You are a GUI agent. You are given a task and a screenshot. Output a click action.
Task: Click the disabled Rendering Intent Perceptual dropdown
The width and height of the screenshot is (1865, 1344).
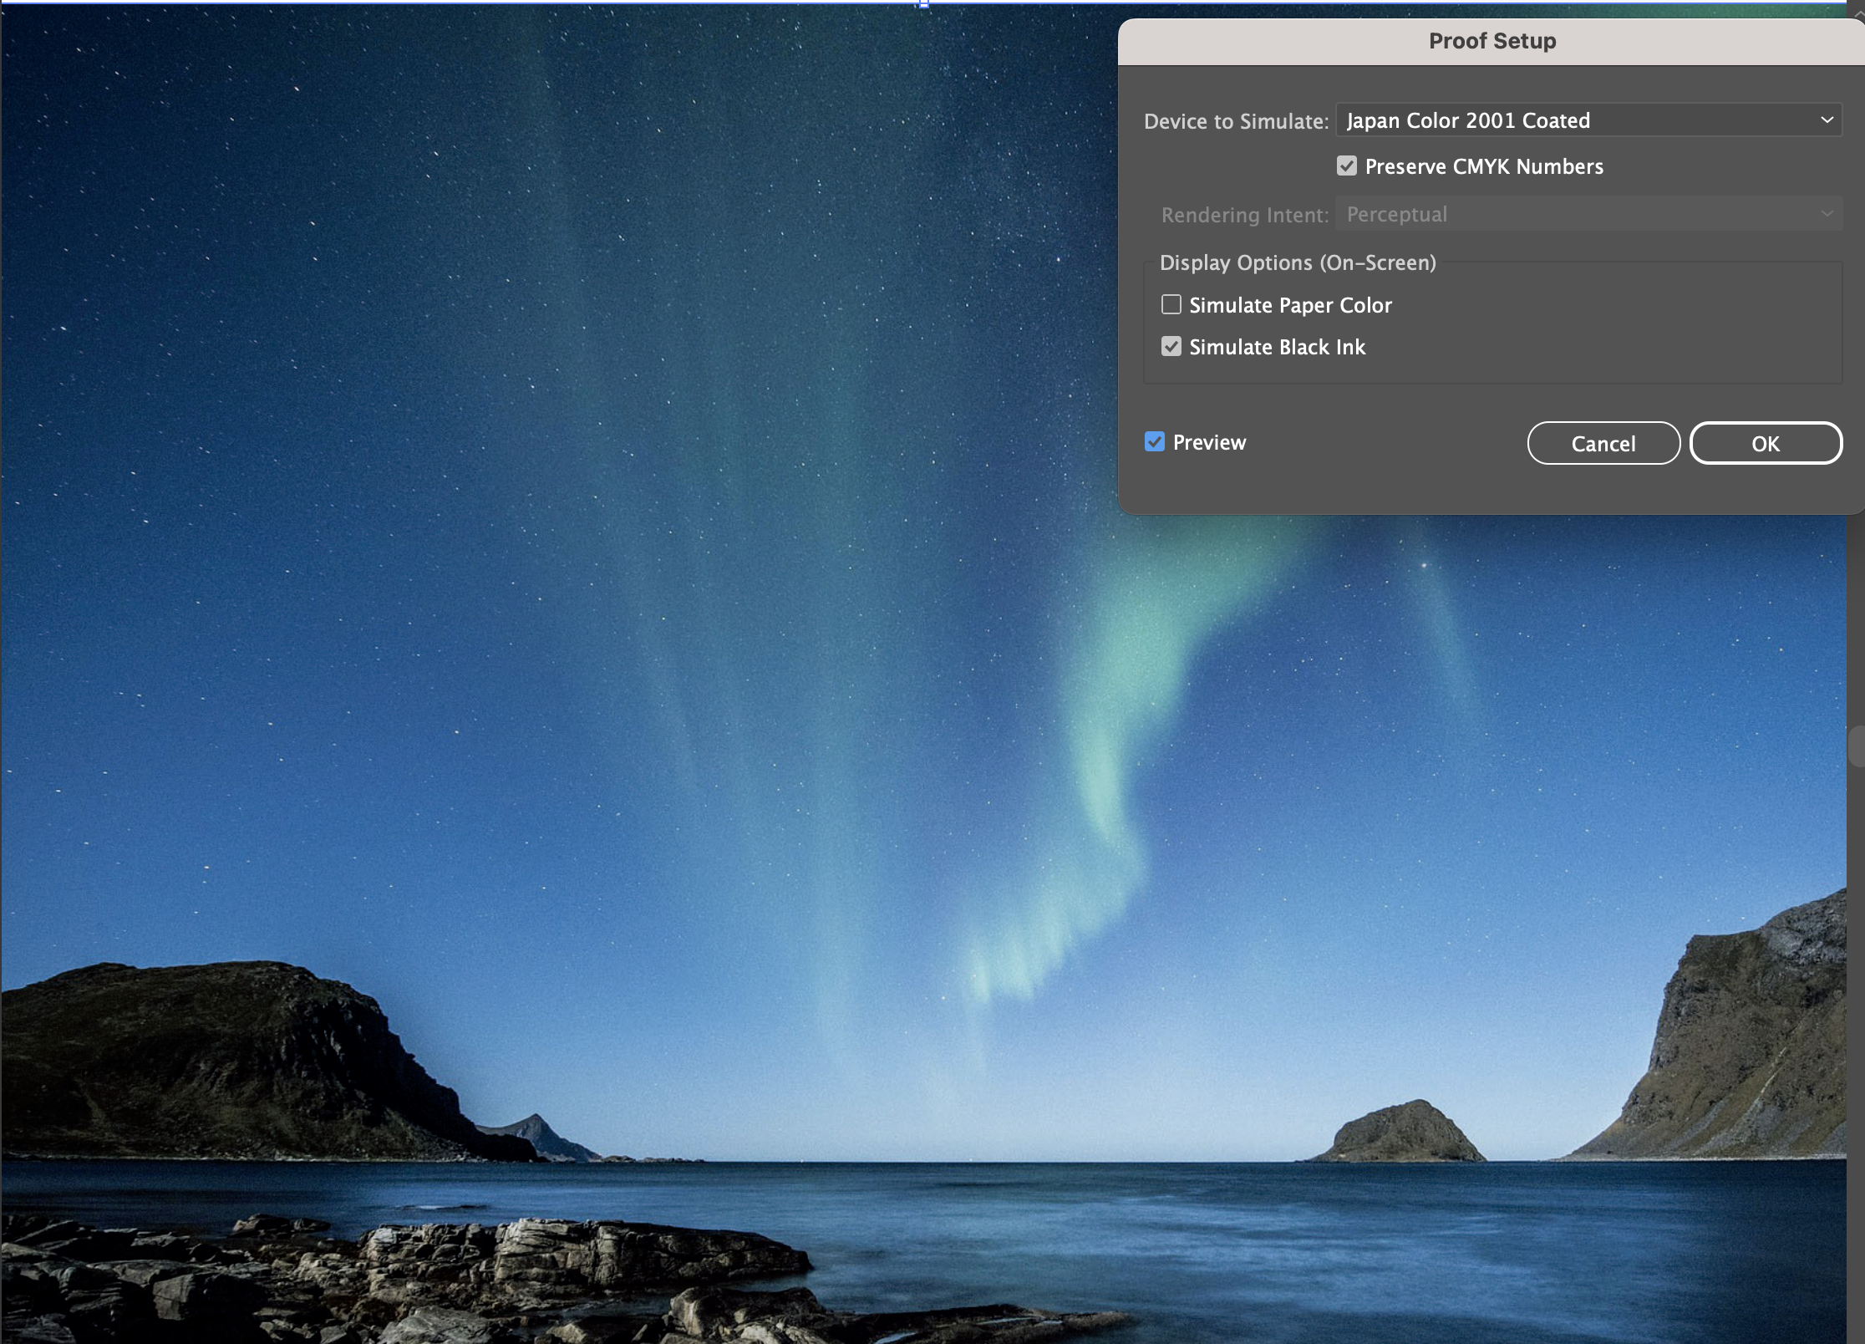coord(1588,215)
